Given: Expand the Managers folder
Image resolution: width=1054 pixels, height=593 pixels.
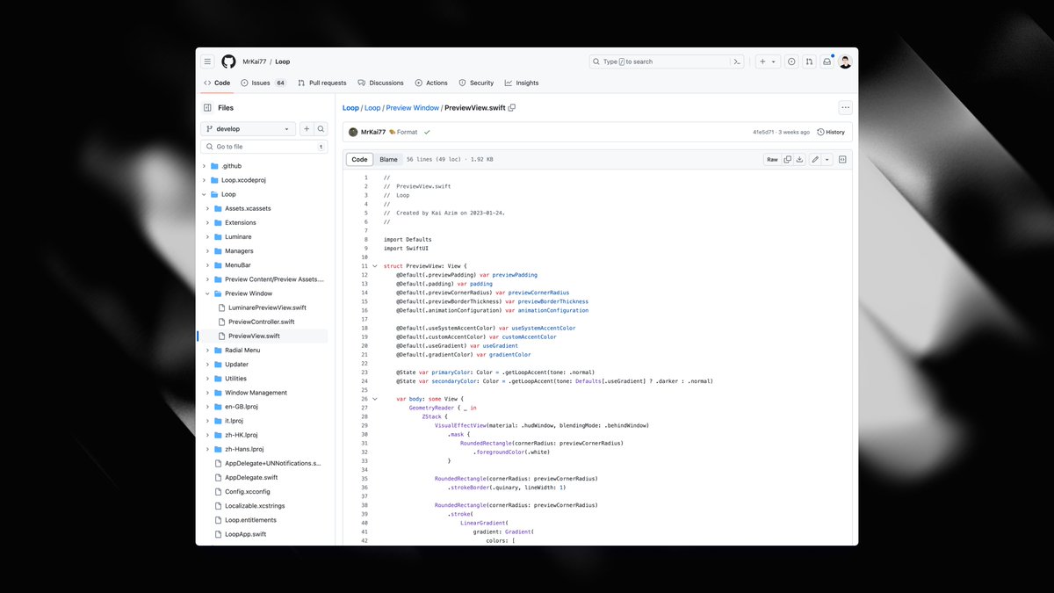Looking at the screenshot, I should pyautogui.click(x=208, y=251).
